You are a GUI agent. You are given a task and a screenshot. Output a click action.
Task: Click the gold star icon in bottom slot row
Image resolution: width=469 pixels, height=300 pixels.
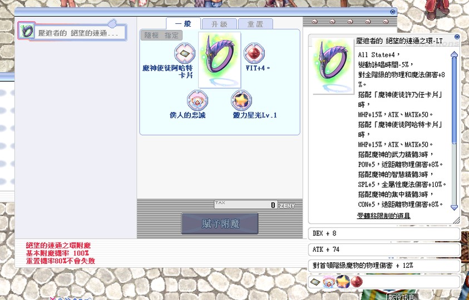point(342,282)
